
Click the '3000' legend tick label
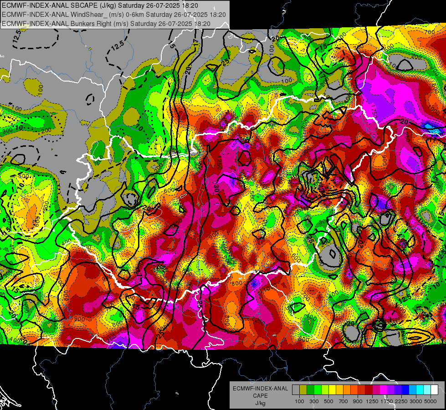[x=416, y=401]
